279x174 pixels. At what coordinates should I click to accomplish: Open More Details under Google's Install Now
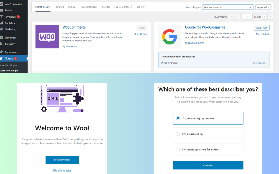263,34
